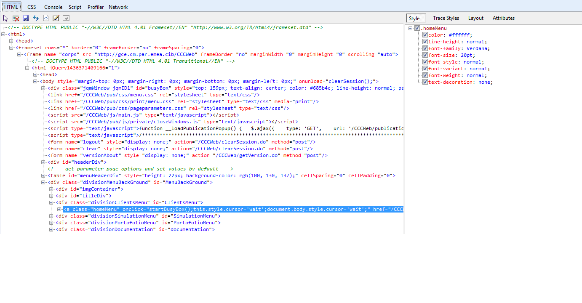The image size is (582, 303).
Task: Expand the imgContainer div node
Action: coord(51,189)
